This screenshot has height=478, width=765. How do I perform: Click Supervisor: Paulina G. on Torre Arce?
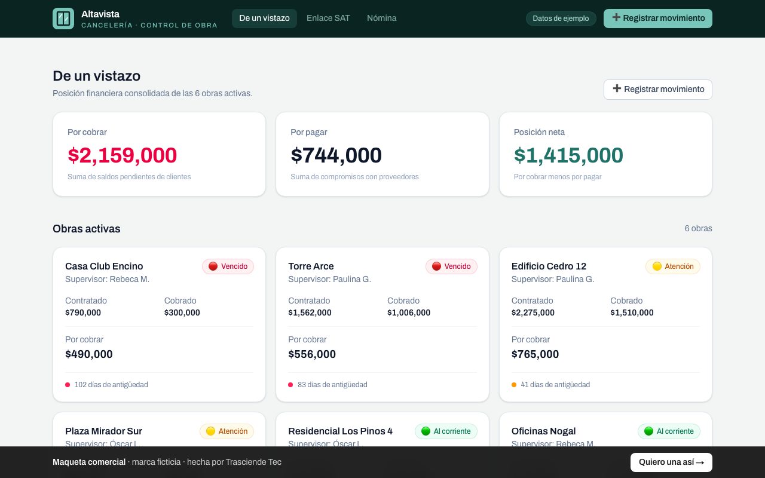coord(329,280)
